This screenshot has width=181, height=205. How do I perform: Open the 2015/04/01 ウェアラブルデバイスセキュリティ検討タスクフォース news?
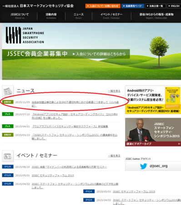pos(70,126)
